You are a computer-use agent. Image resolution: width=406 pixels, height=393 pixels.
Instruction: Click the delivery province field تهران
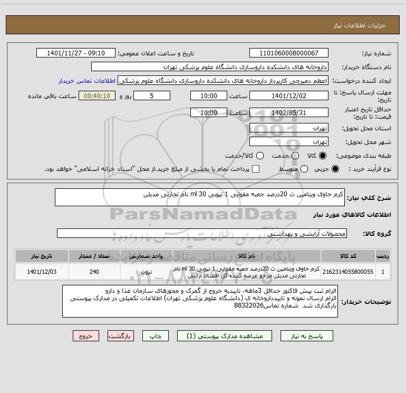coord(289,128)
